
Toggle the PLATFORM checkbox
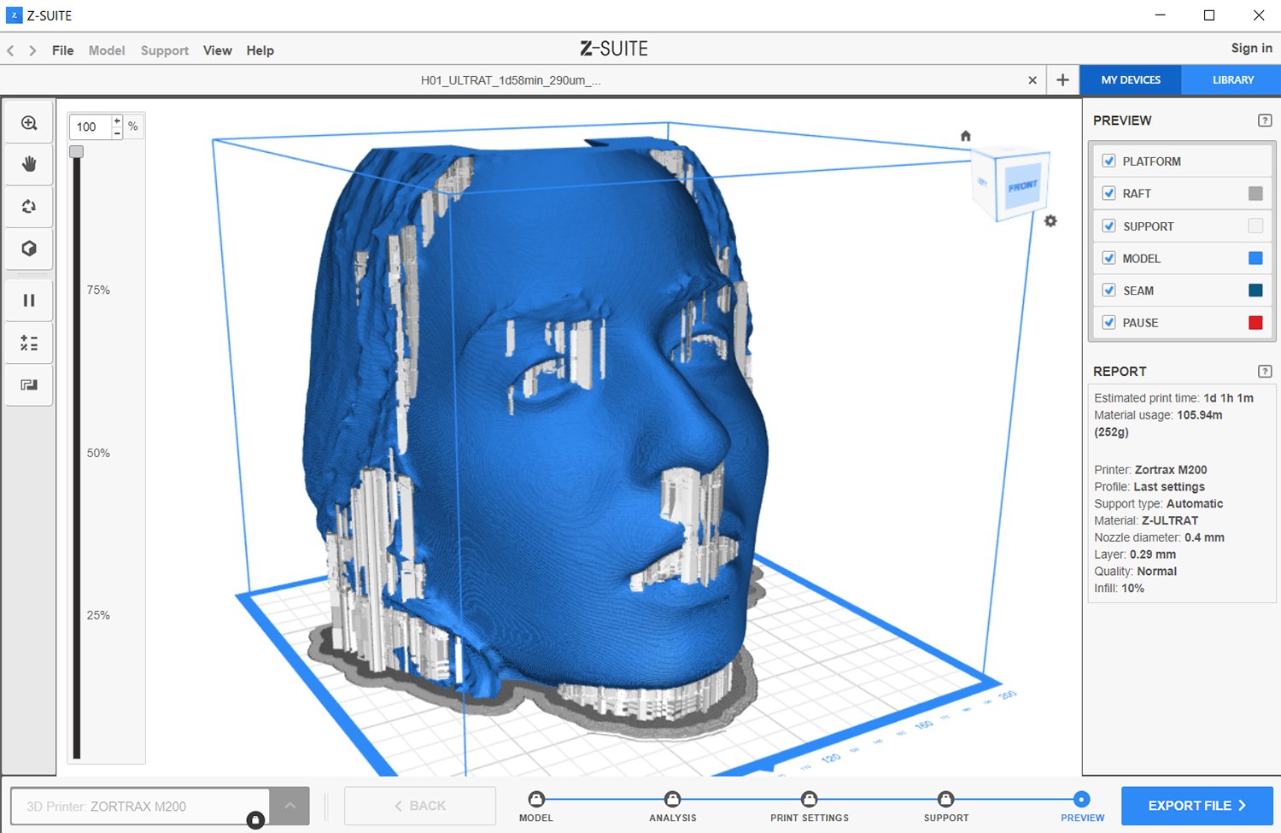click(x=1108, y=161)
